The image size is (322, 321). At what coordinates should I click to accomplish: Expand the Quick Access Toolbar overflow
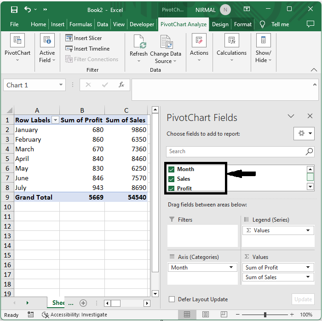tap(45, 10)
